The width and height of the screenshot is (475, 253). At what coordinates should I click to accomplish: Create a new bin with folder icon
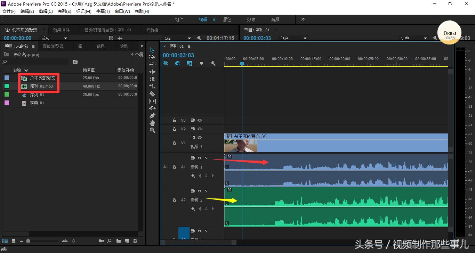119,241
